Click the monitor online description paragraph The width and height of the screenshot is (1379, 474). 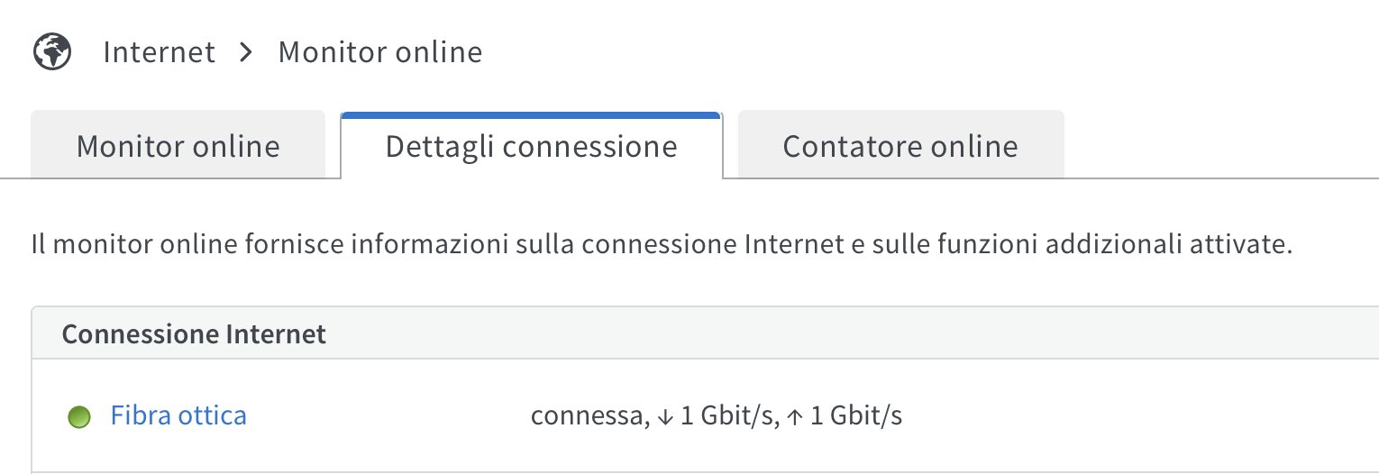(662, 244)
